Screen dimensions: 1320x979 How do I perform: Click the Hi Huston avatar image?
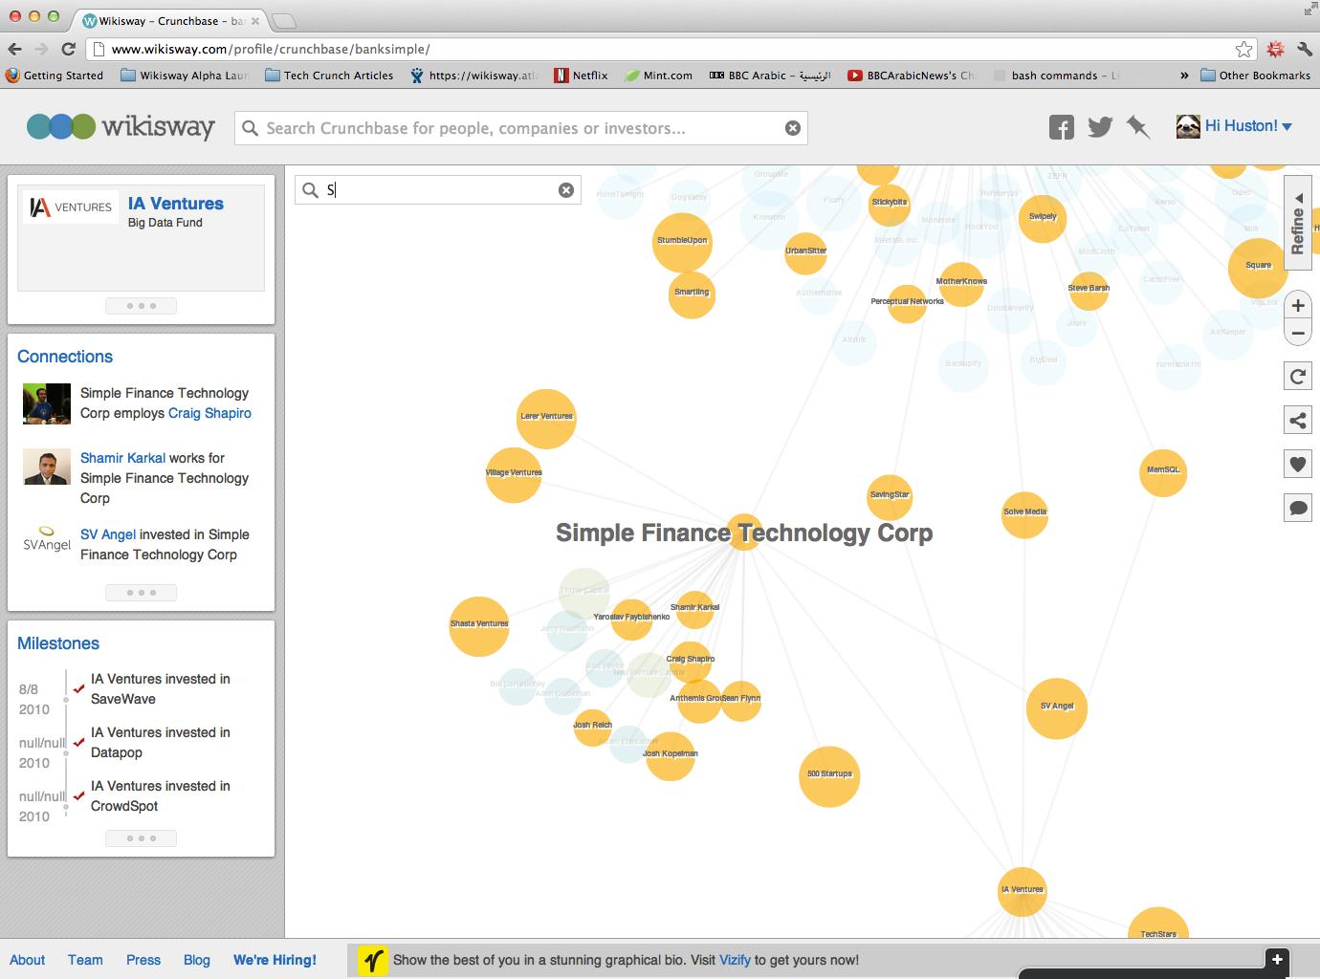(1188, 126)
